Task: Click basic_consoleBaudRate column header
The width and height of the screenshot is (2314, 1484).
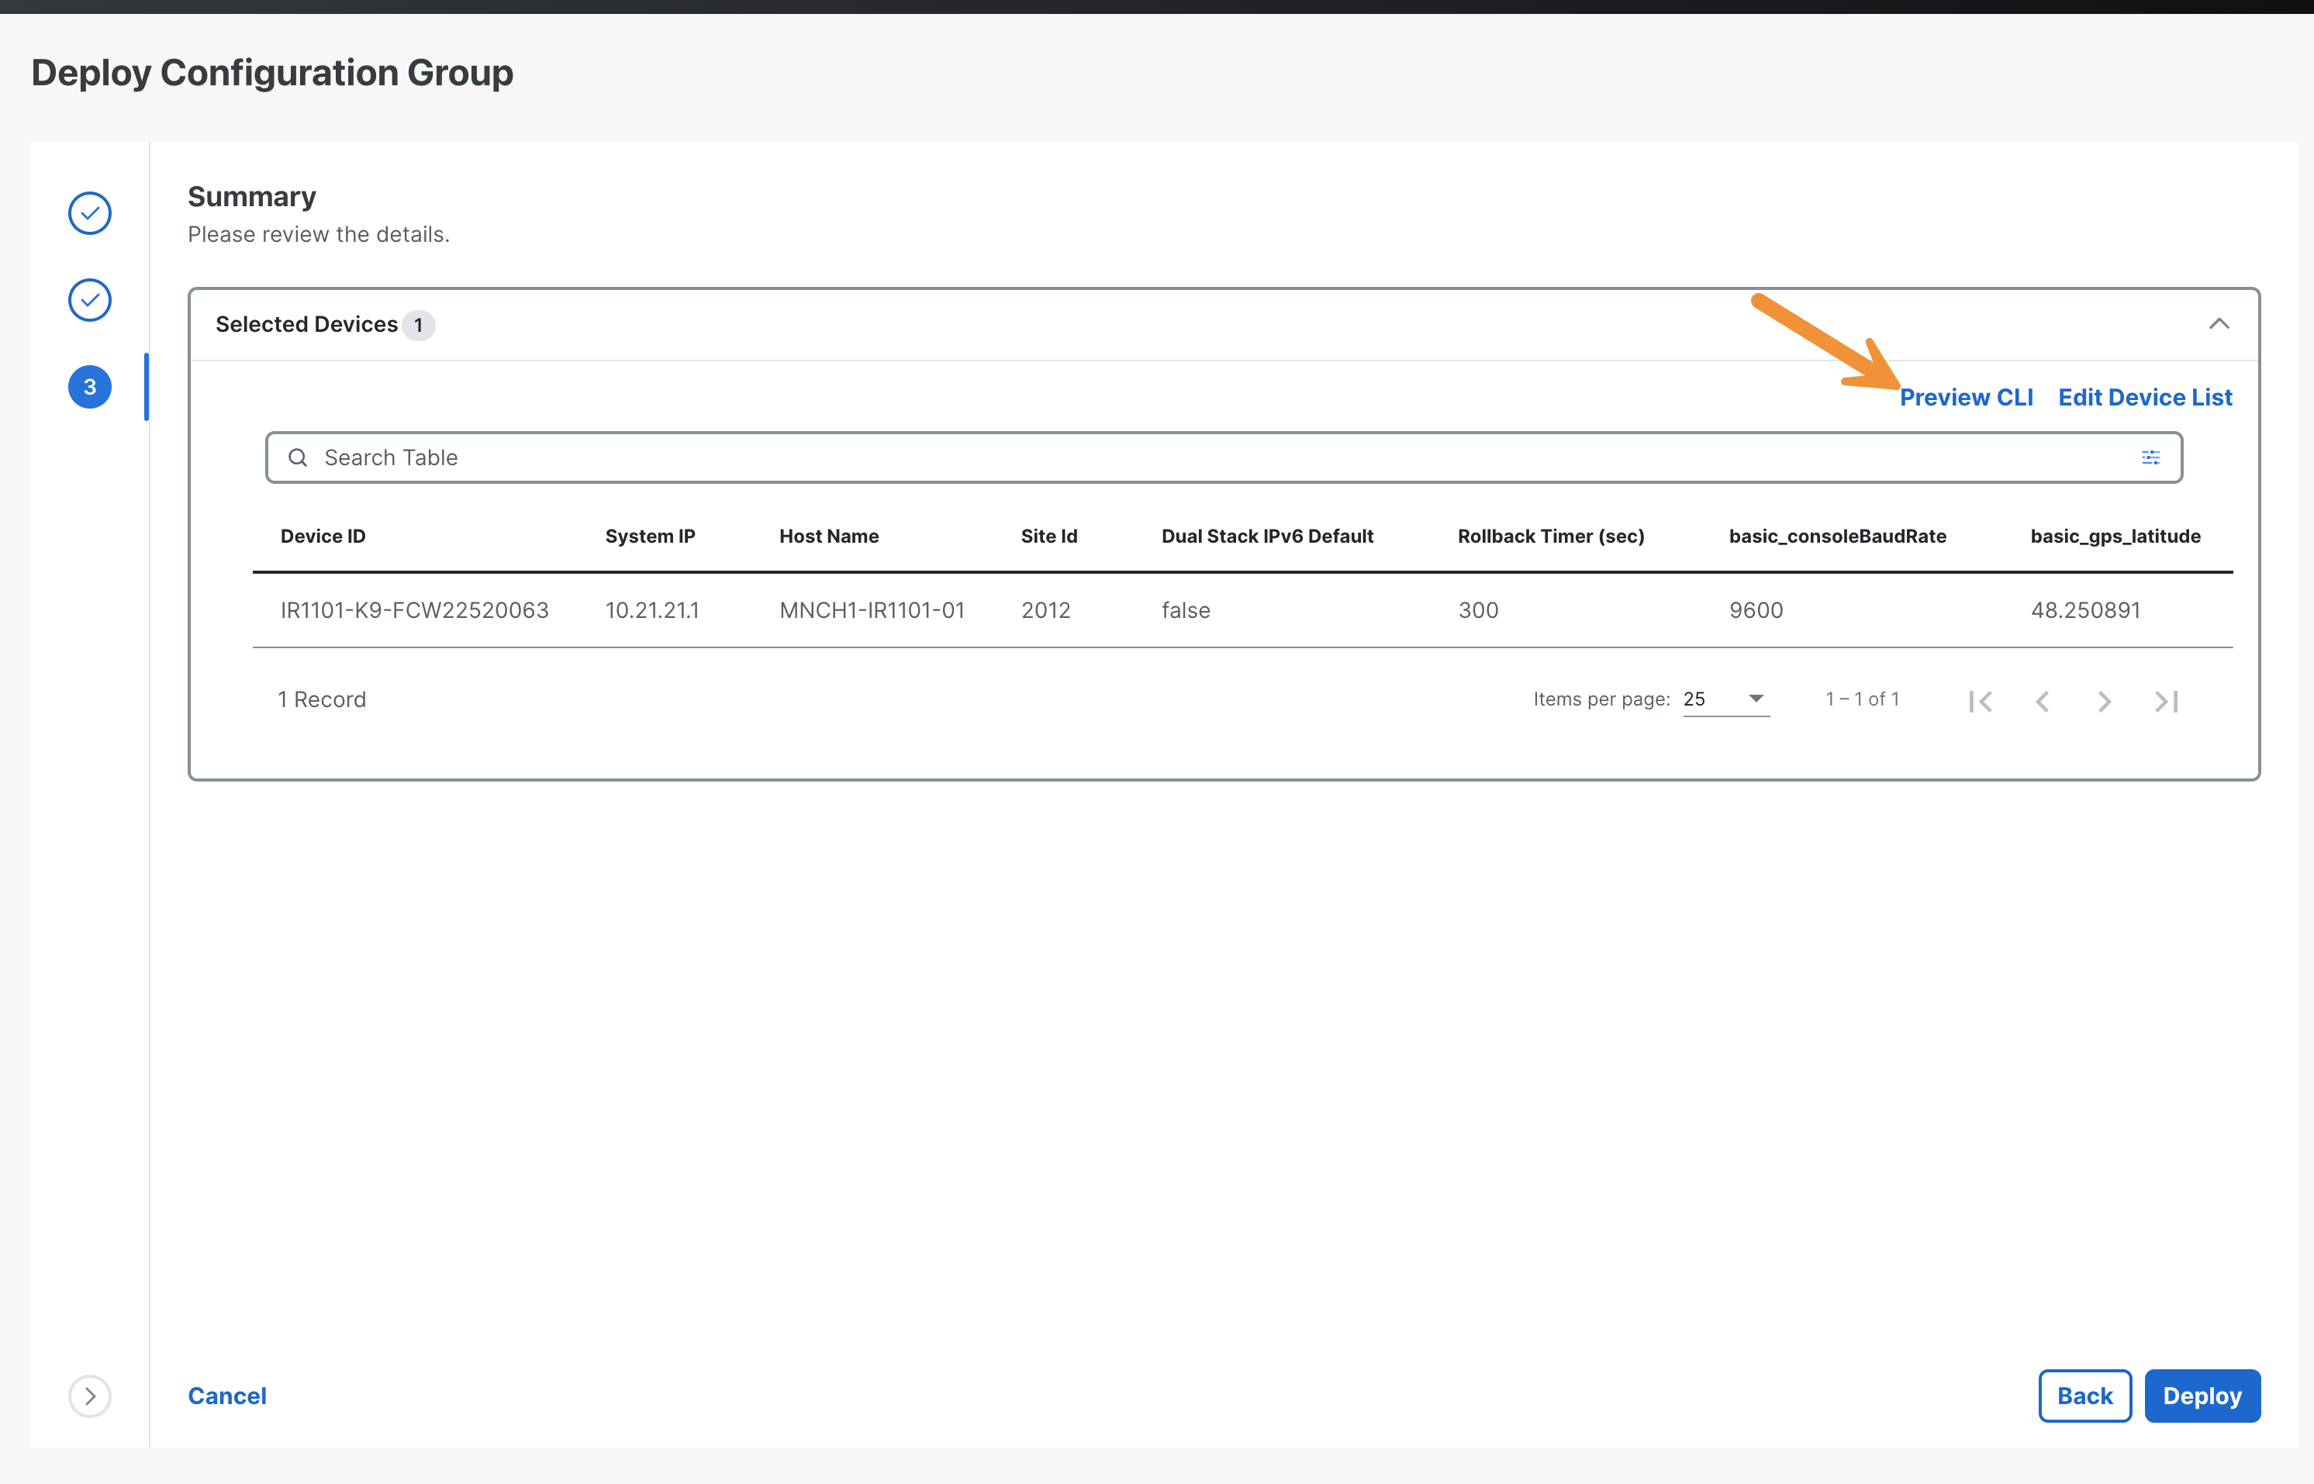Action: [x=1837, y=536]
